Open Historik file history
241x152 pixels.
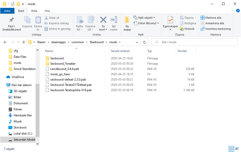coord(187,29)
